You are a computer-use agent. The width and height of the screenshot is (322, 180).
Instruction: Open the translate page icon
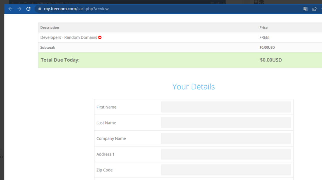[x=305, y=9]
